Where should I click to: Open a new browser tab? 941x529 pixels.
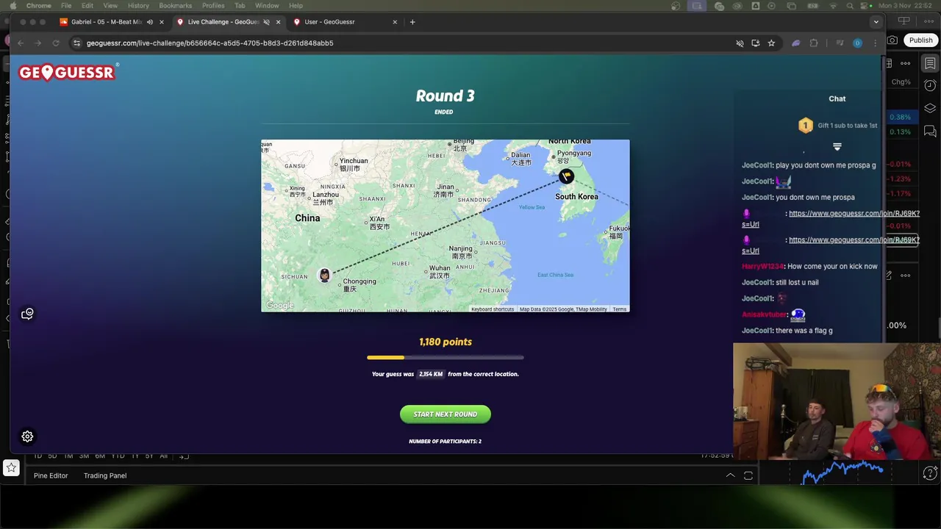tap(412, 22)
